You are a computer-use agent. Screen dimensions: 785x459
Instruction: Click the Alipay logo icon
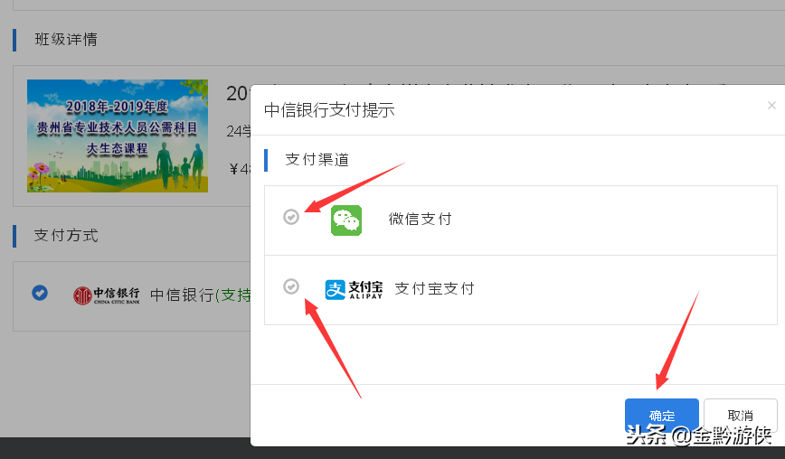point(354,289)
